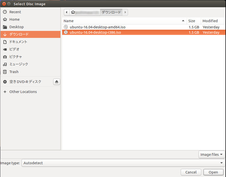Close the Select Disc Image window

(x=4, y=4)
